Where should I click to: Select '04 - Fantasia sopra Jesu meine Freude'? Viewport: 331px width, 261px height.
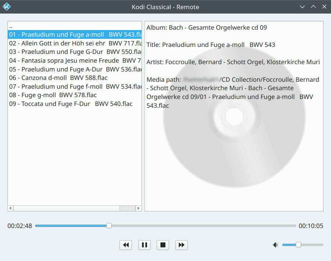pyautogui.click(x=75, y=60)
